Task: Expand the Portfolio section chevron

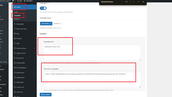Action: pos(35,38)
